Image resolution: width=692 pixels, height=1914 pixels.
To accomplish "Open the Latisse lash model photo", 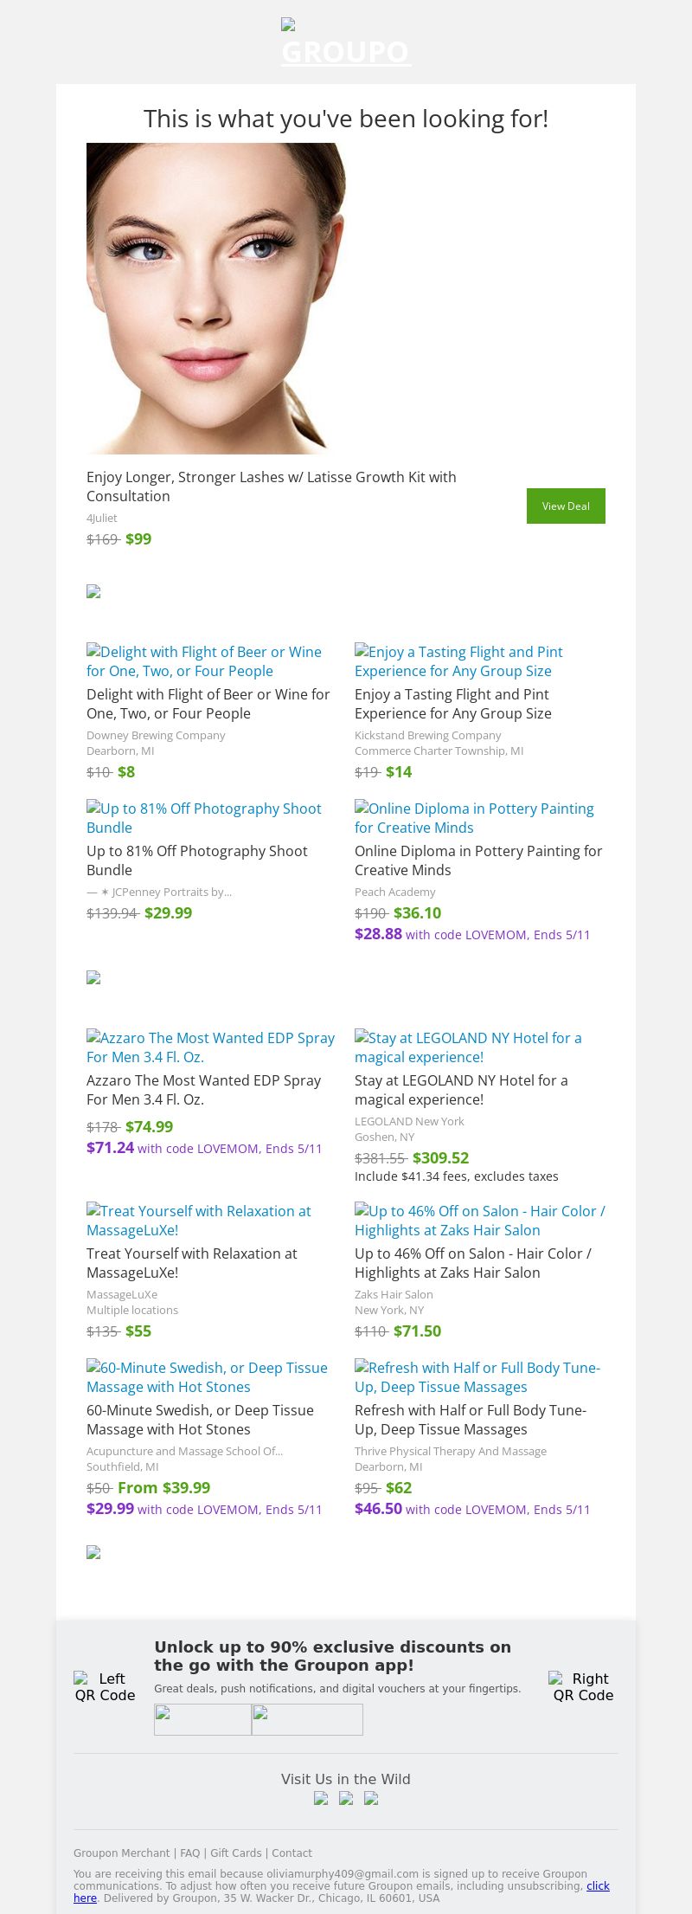I will pyautogui.click(x=216, y=299).
